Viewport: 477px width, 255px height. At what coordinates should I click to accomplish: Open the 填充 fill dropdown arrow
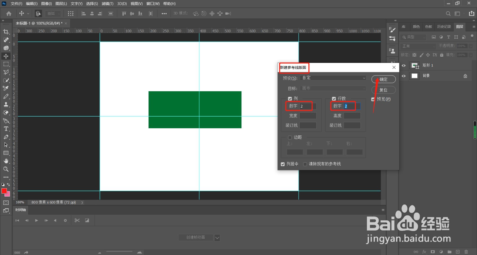click(x=471, y=55)
